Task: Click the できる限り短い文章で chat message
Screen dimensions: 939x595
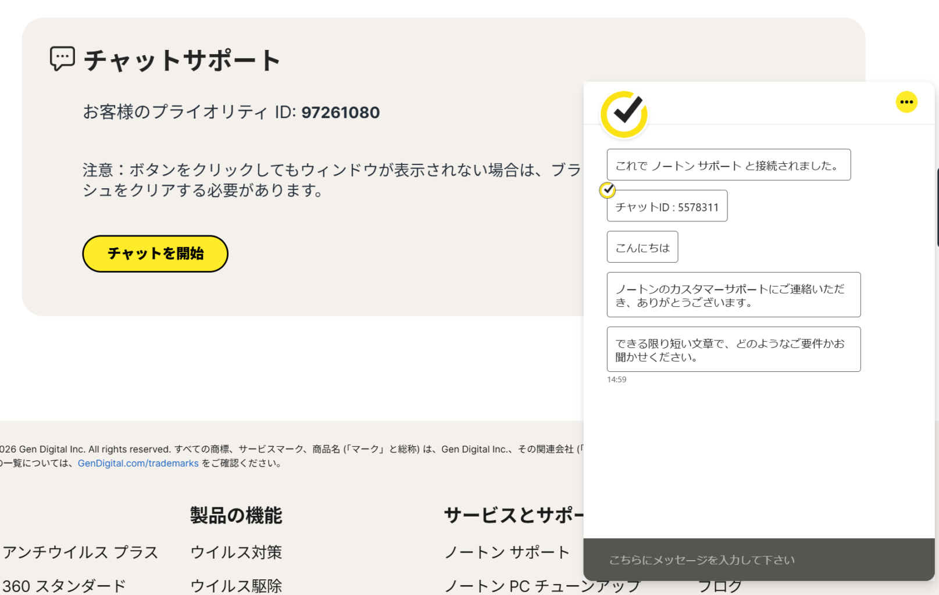Action: point(733,350)
